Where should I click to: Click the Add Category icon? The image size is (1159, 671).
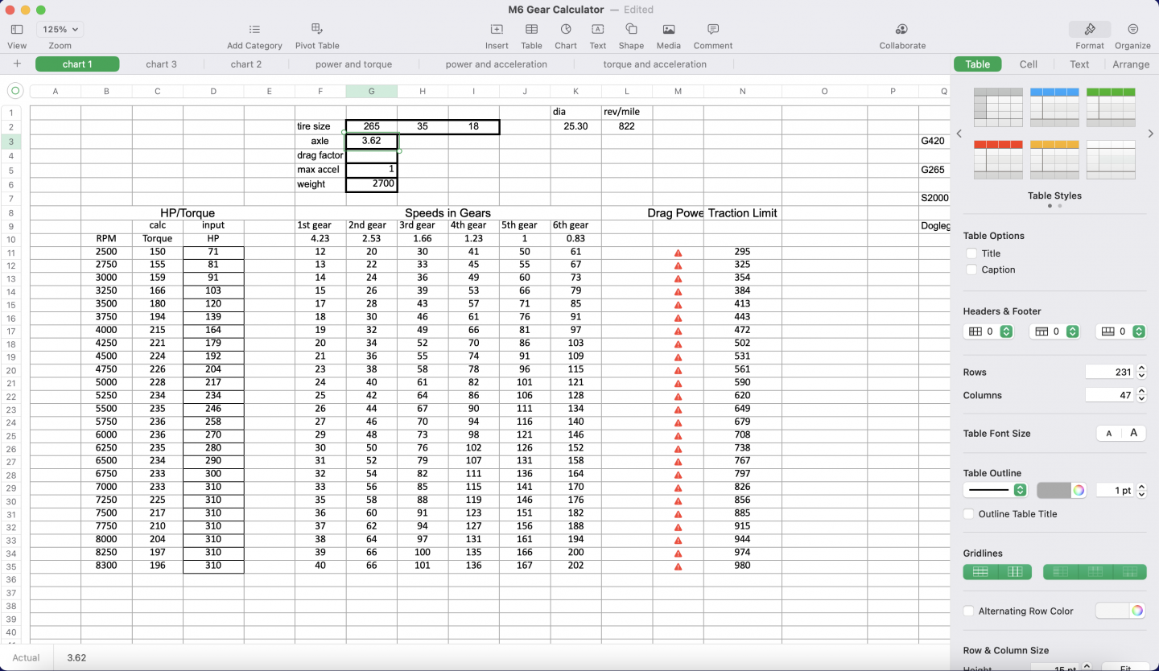[x=254, y=30]
